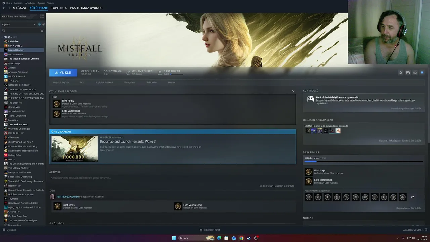
Task: Close the Oyun Sonrası Özeti panel
Action: pyautogui.click(x=293, y=91)
